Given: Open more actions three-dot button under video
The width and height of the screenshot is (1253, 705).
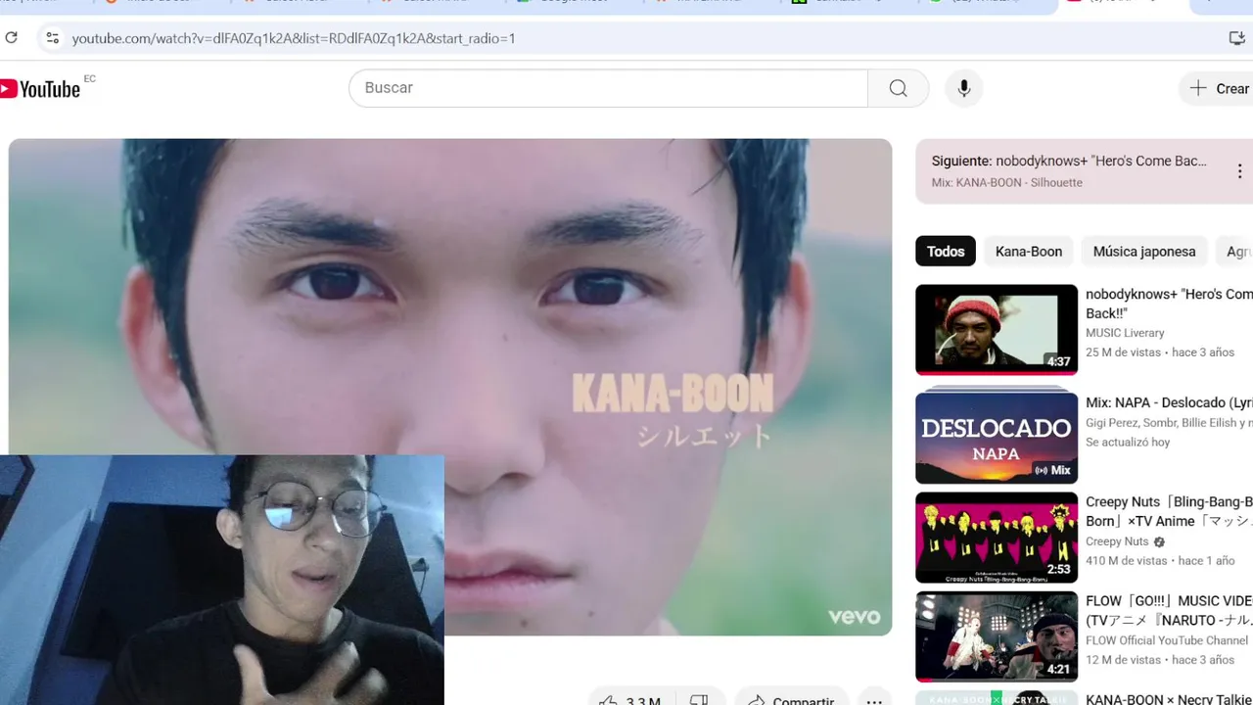Looking at the screenshot, I should (x=874, y=698).
